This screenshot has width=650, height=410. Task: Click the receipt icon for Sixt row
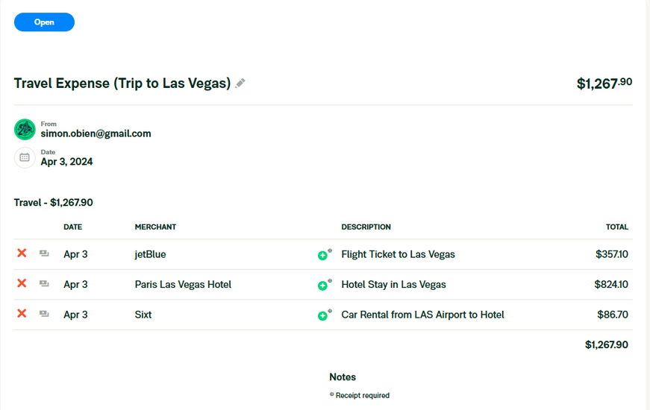pos(44,315)
